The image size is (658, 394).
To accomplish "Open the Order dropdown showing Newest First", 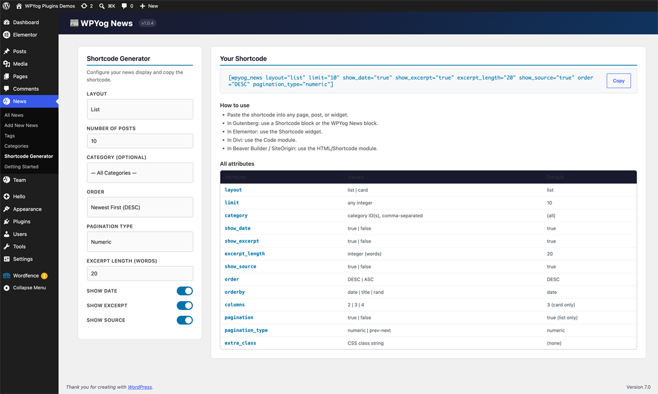I will tap(140, 207).
